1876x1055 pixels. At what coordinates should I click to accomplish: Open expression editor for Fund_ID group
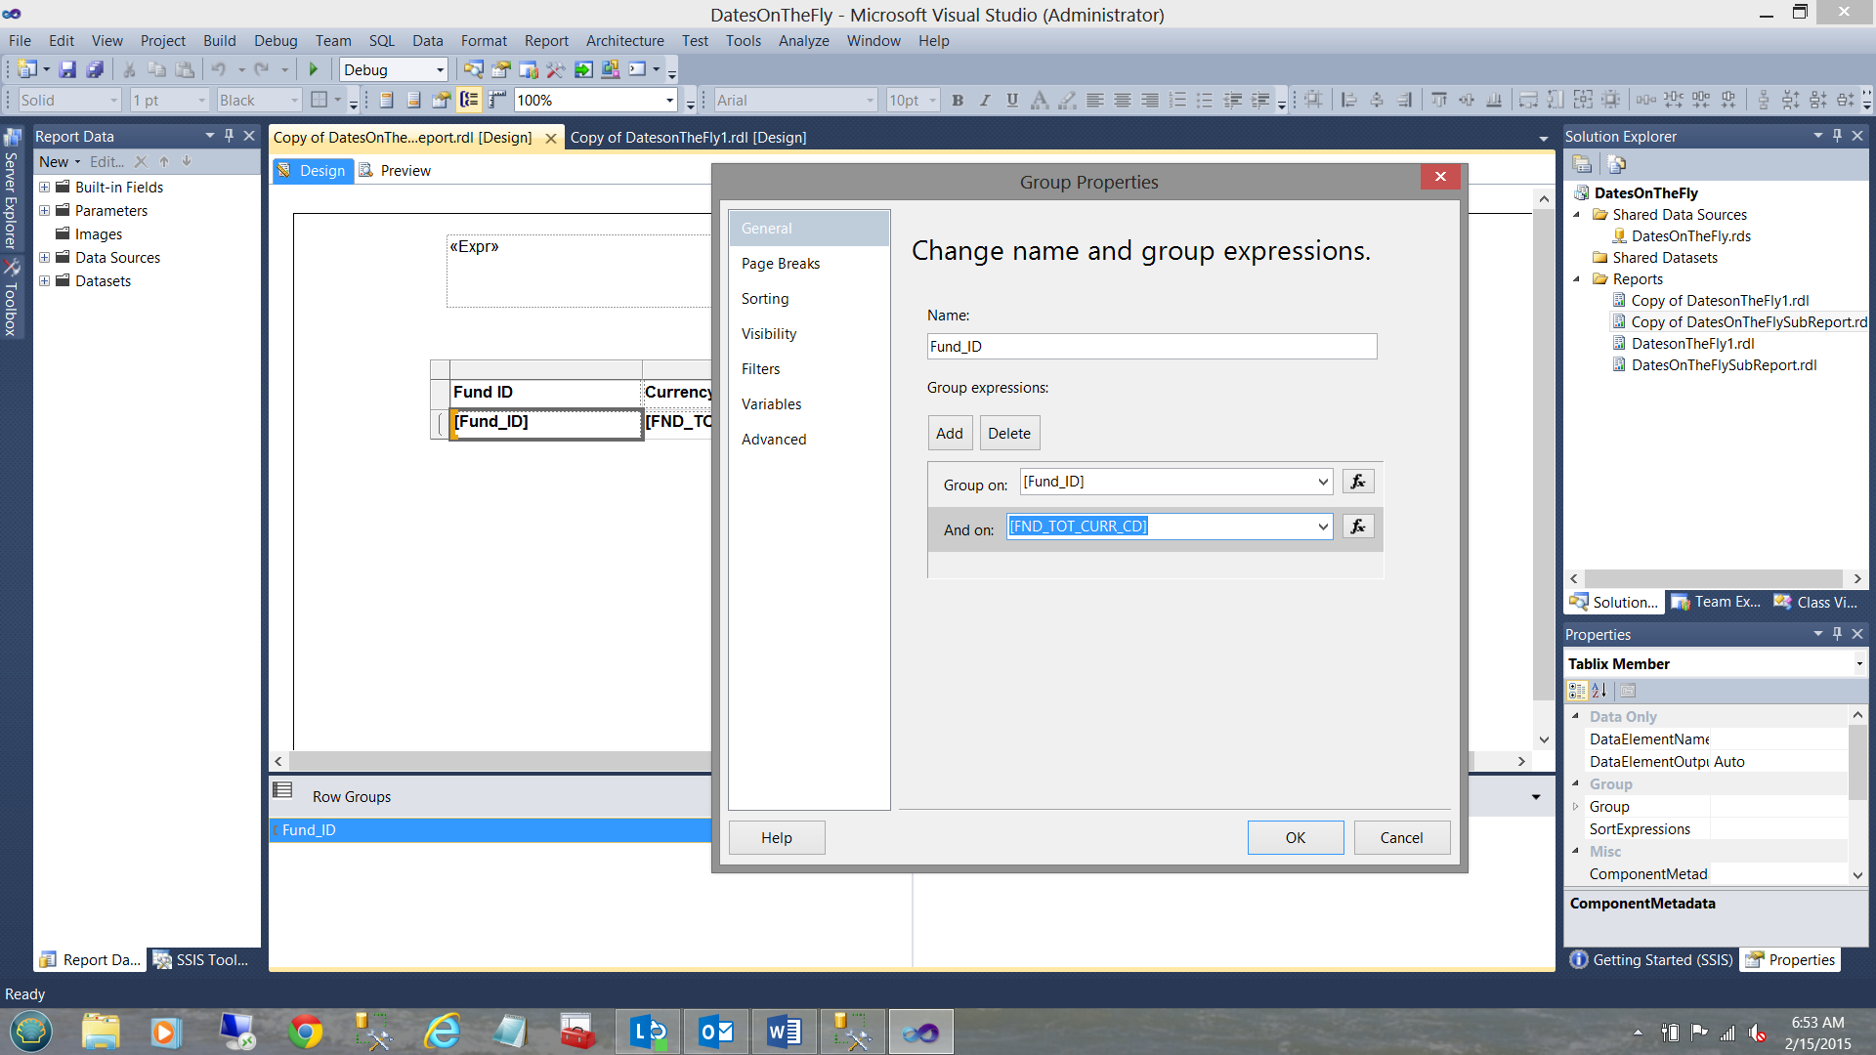point(1357,482)
